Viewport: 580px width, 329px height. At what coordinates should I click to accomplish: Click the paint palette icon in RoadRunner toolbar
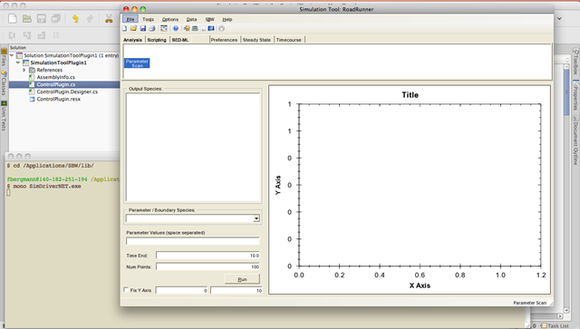click(187, 28)
